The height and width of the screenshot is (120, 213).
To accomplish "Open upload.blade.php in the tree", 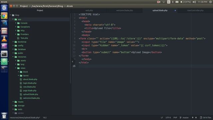I will tap(31, 94).
